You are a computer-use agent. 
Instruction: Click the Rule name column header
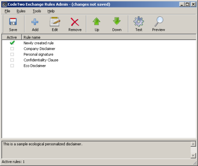tap(109, 37)
